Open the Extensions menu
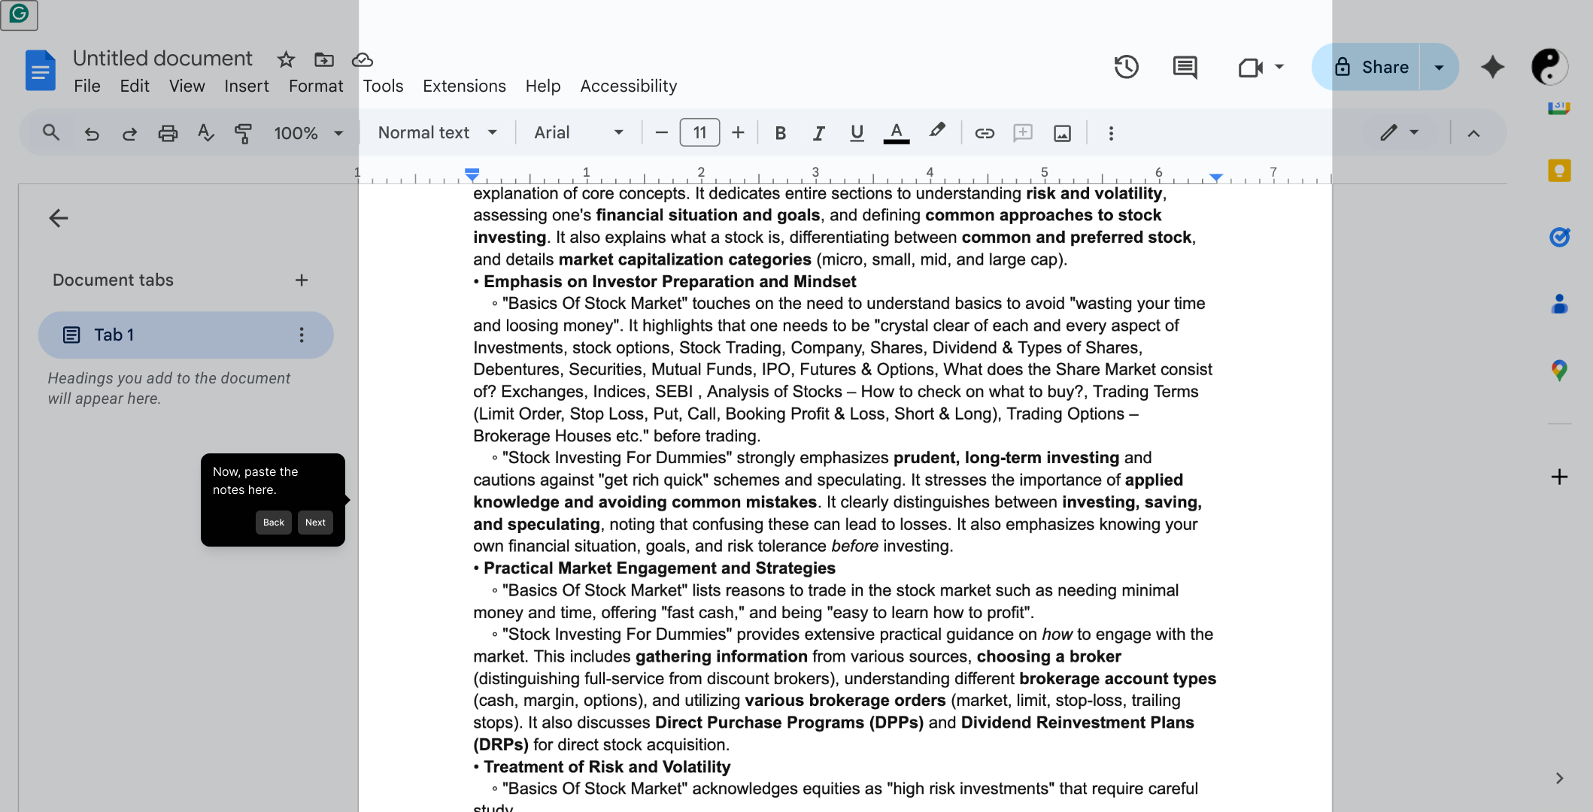Screen dimensions: 1593x812 464,86
